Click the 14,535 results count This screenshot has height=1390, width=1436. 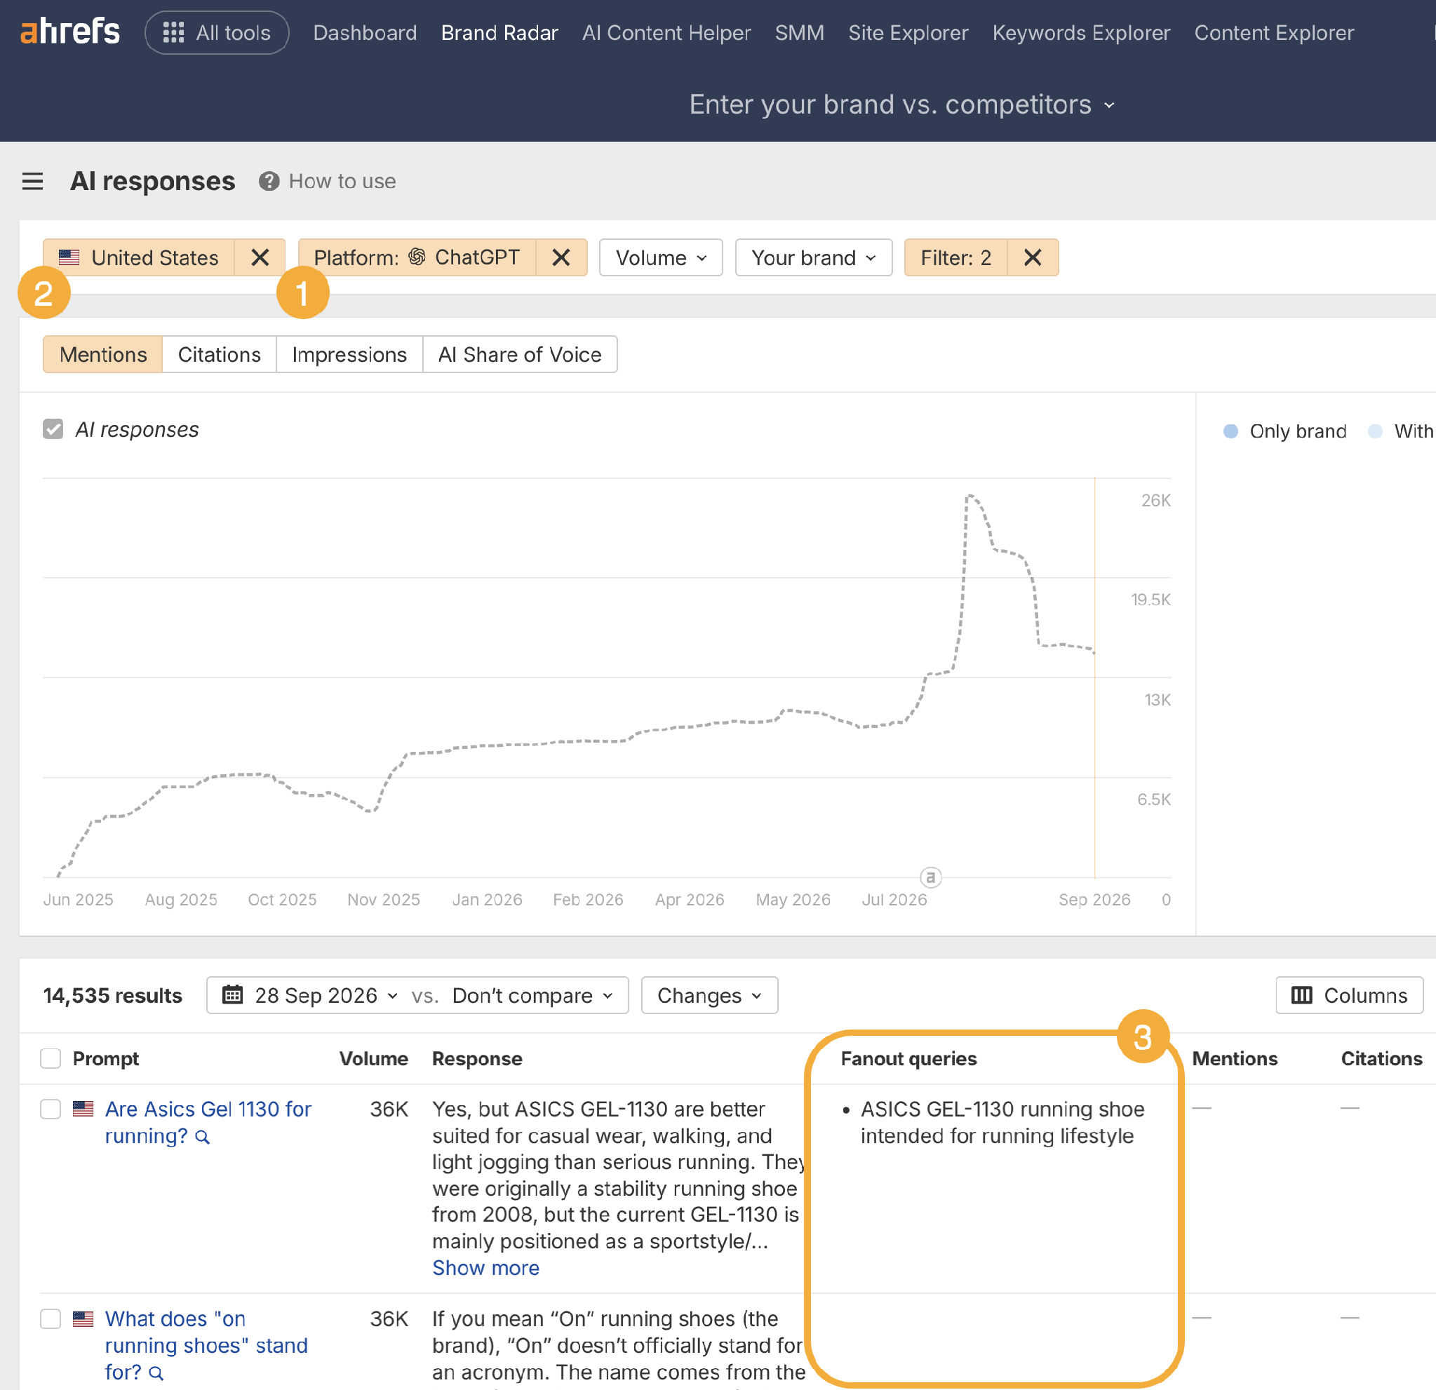[112, 995]
